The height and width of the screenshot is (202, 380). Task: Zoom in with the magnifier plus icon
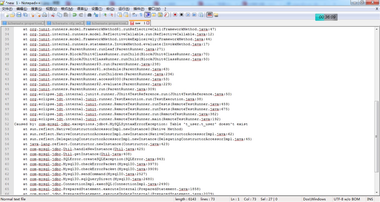[104, 15]
